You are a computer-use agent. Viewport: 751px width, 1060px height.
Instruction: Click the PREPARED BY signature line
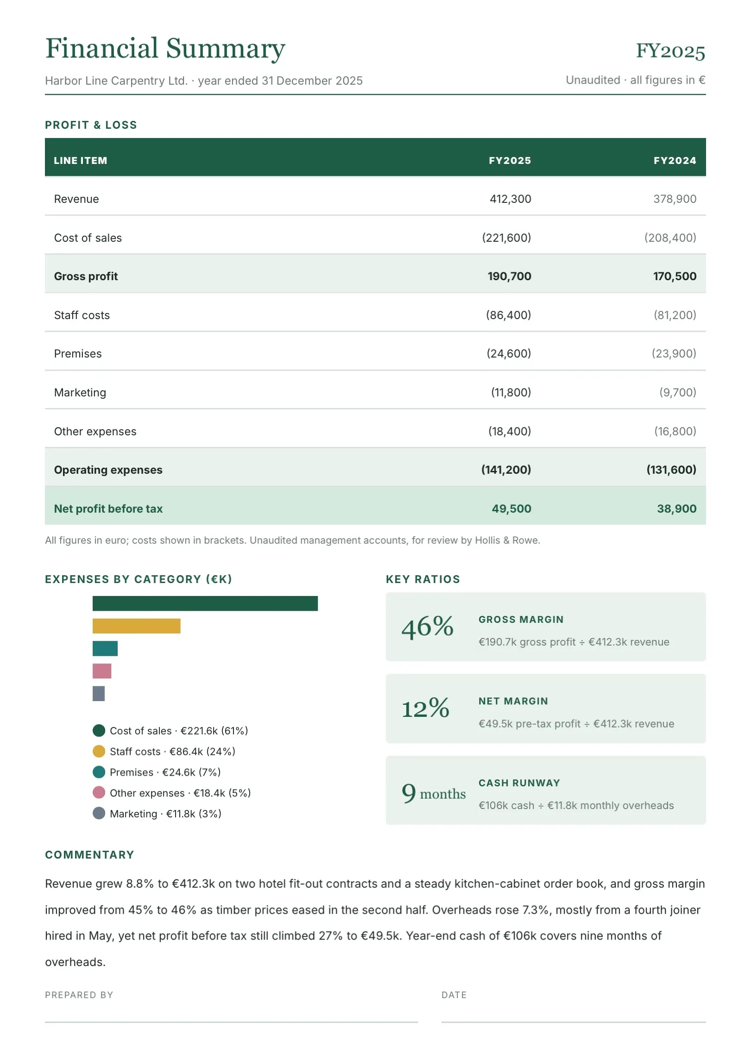click(231, 1022)
